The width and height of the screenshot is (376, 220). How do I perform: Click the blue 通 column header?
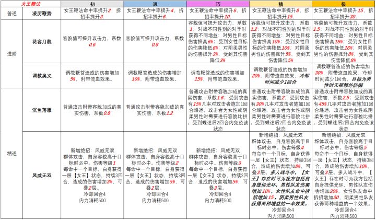[155, 4]
